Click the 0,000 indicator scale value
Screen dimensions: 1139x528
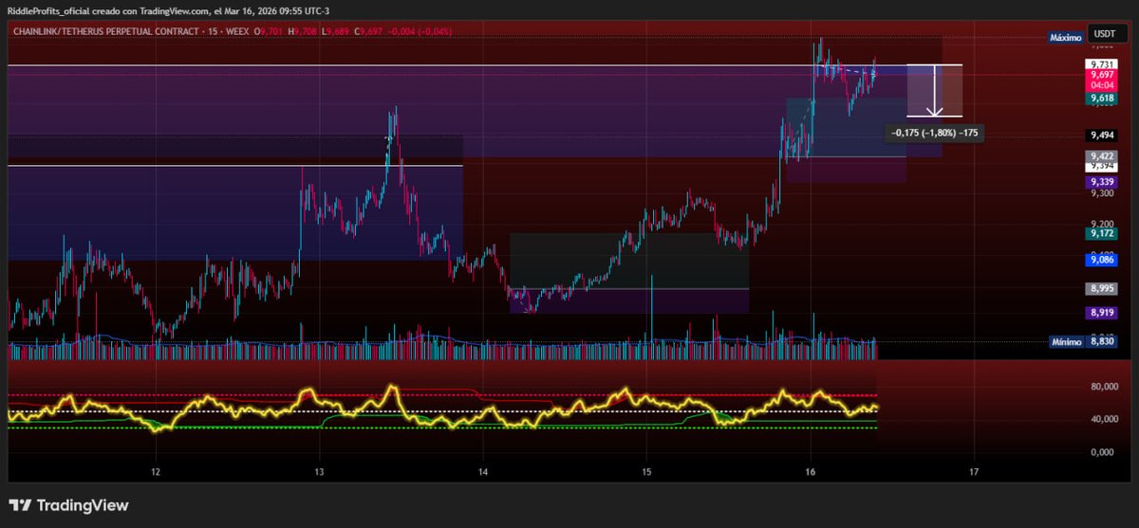click(x=1103, y=451)
